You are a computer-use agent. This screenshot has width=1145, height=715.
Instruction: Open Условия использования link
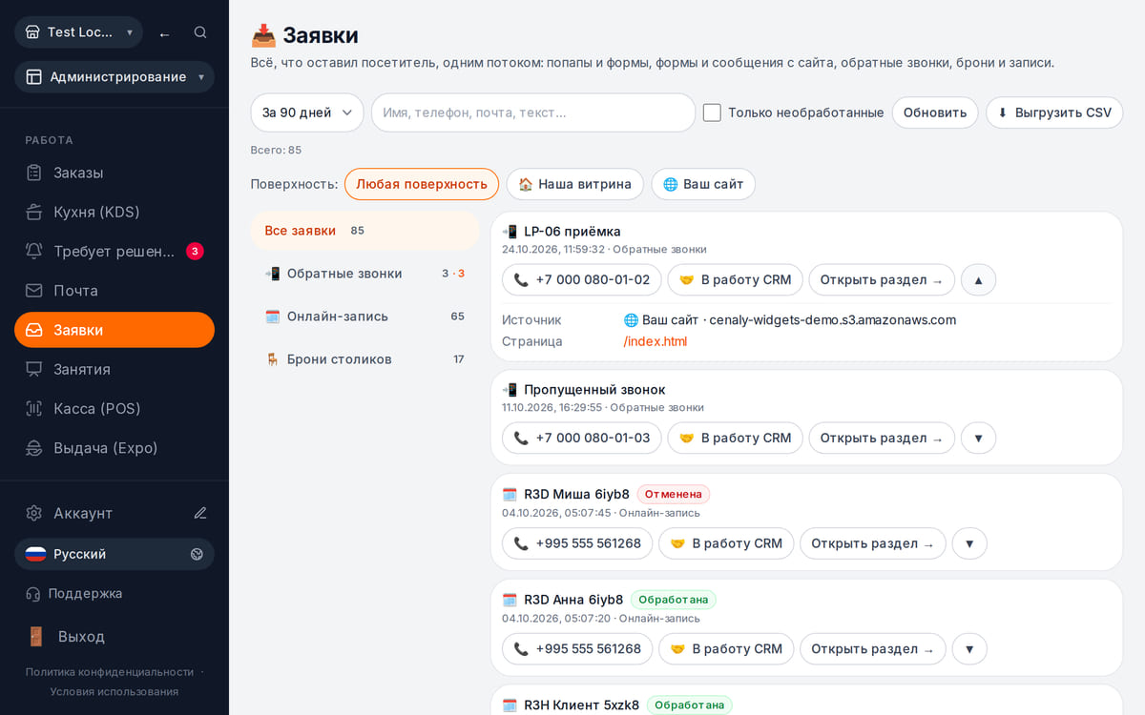click(x=114, y=691)
